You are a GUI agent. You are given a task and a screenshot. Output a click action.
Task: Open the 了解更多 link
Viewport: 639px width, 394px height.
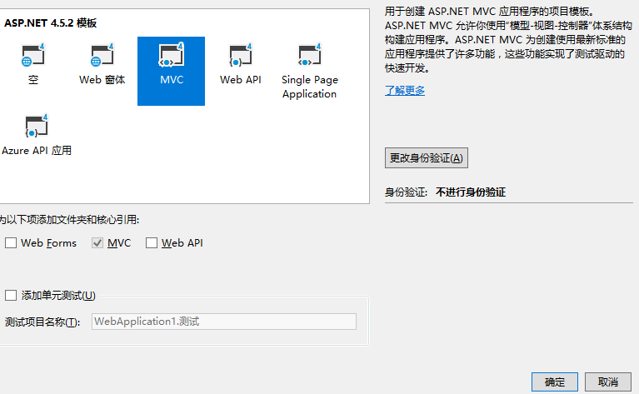tap(405, 91)
